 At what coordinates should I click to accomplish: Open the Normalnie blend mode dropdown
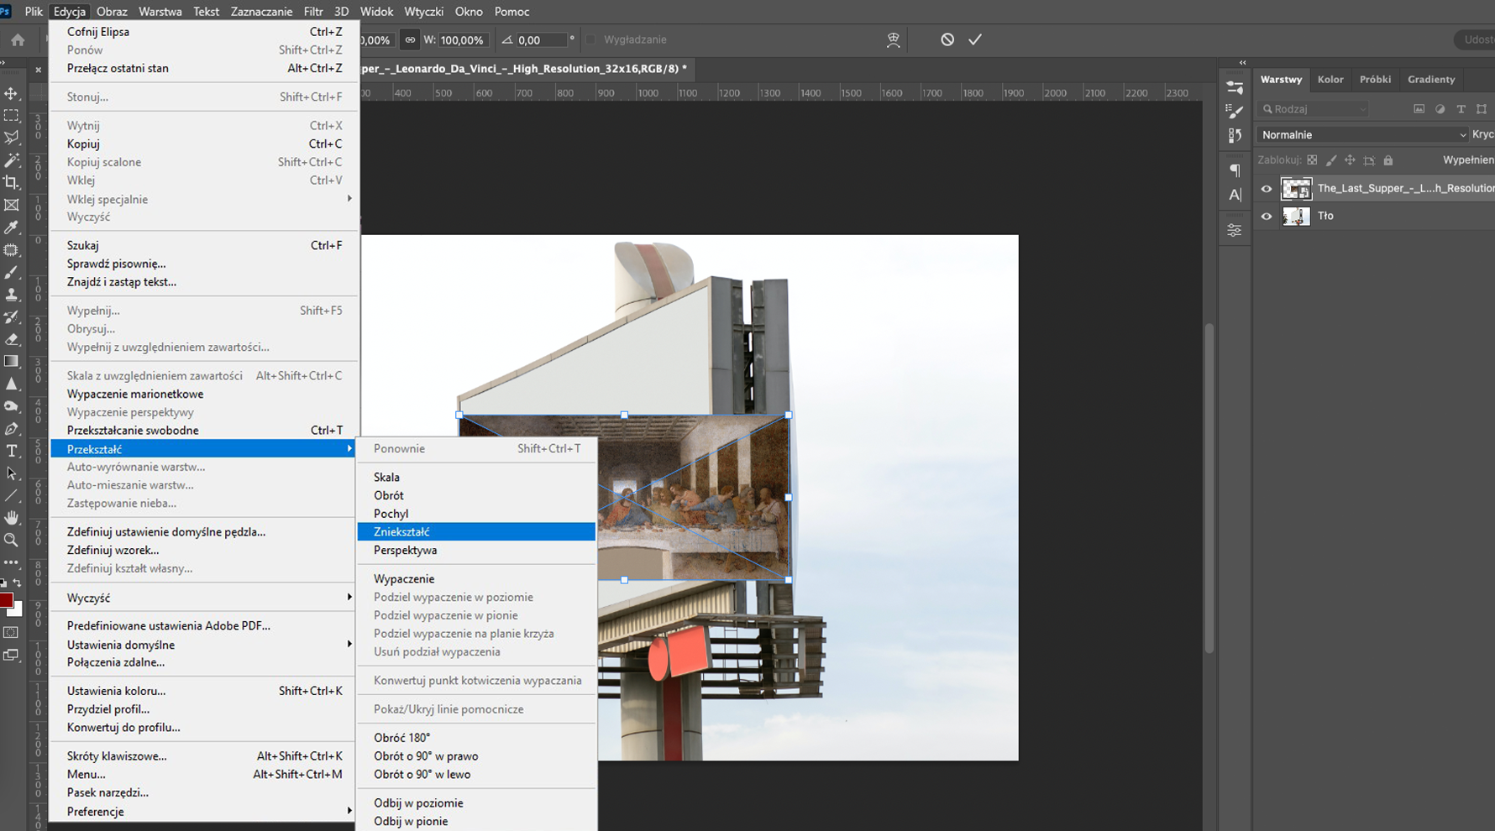(1362, 134)
